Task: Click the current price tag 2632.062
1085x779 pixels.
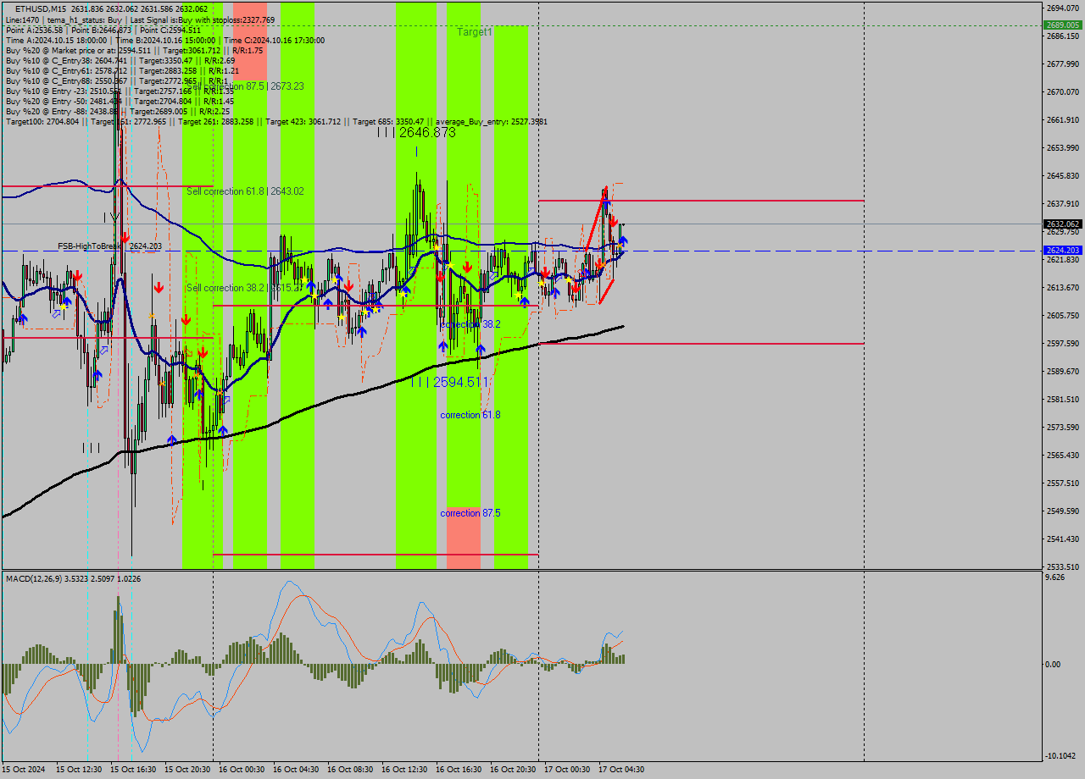Action: point(1063,224)
